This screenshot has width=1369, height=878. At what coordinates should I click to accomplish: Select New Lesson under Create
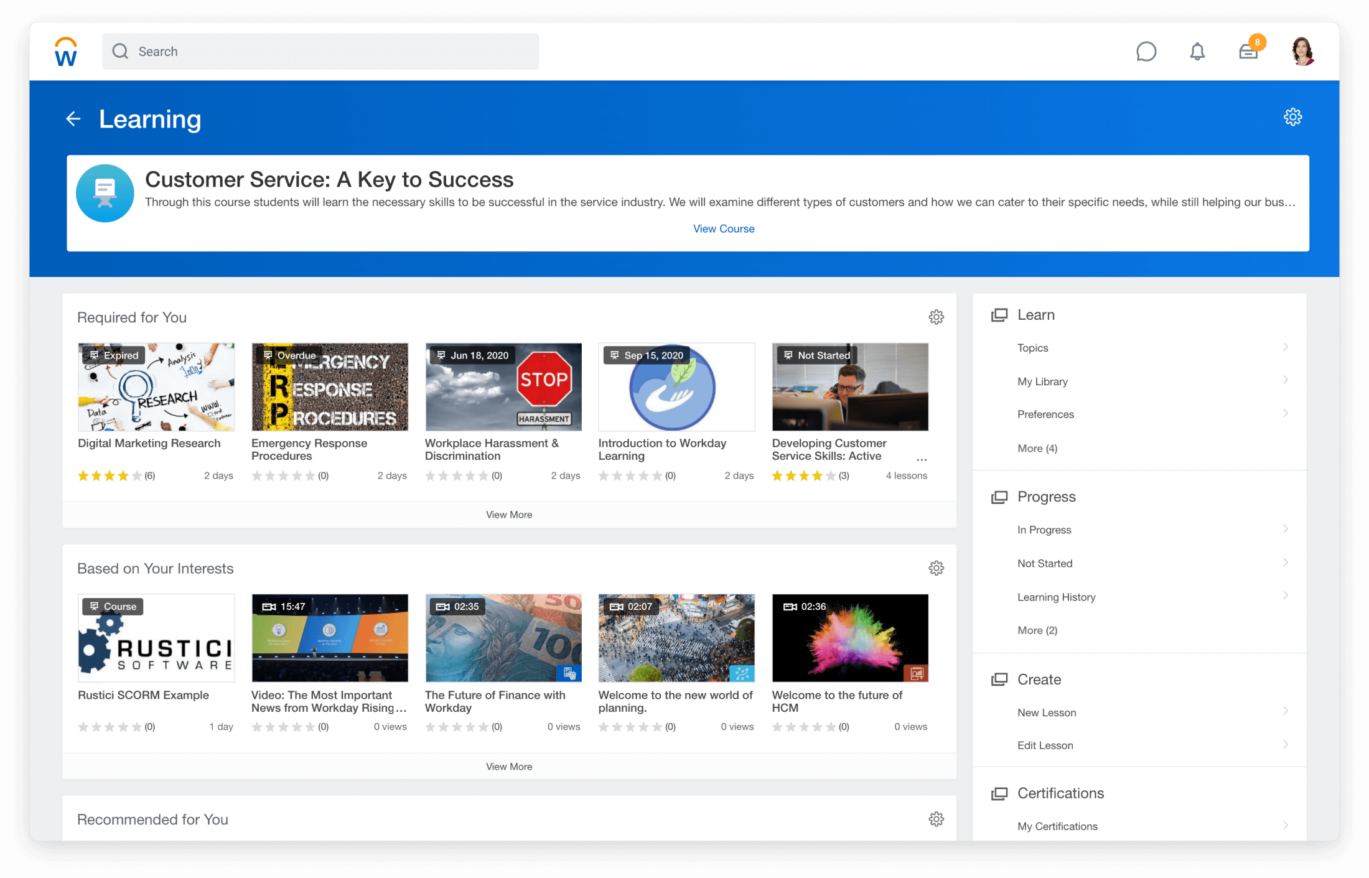point(1046,712)
